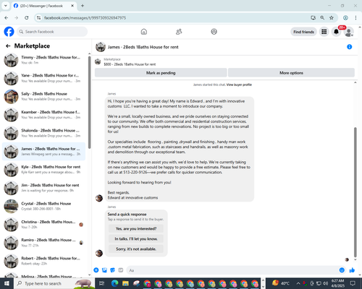Screen dimensions: 362x289
Task: Open the Windows Start menu
Action: tap(7, 283)
